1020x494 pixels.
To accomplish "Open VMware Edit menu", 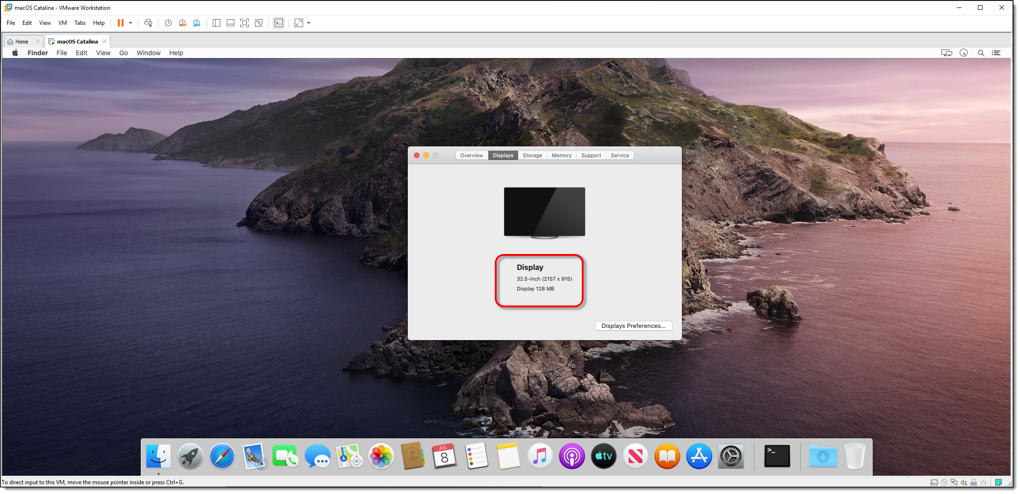I will (27, 23).
